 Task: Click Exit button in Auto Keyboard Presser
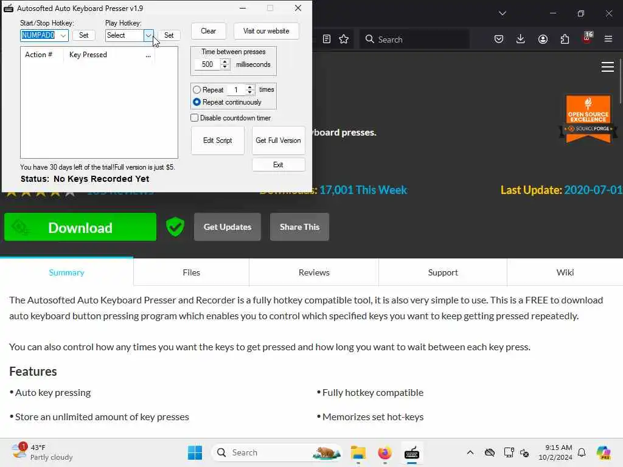click(x=278, y=165)
